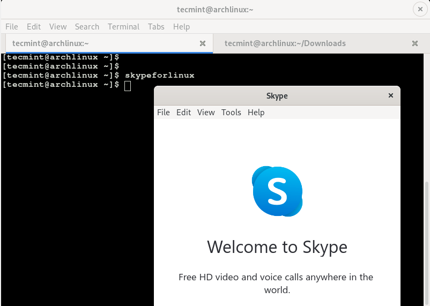This screenshot has width=430, height=306.
Task: Open the terminal Help menu
Action: coord(181,26)
